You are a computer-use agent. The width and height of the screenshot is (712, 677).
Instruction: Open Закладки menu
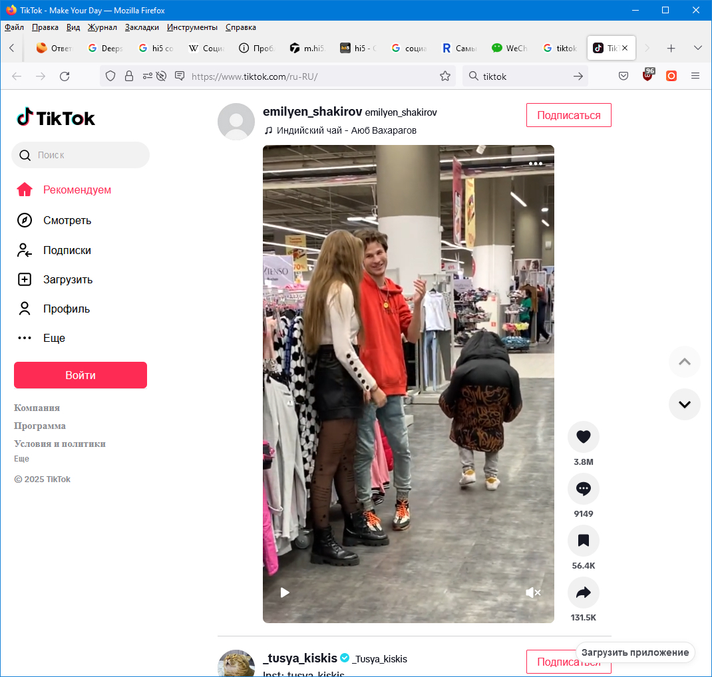point(142,27)
